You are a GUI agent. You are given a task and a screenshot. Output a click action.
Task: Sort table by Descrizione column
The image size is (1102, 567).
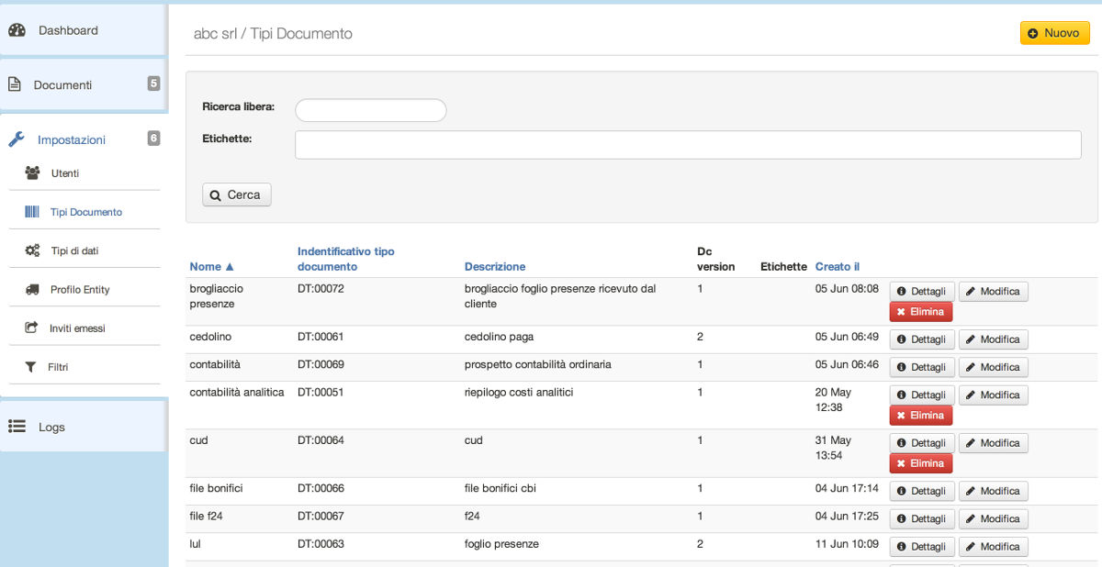coord(495,266)
